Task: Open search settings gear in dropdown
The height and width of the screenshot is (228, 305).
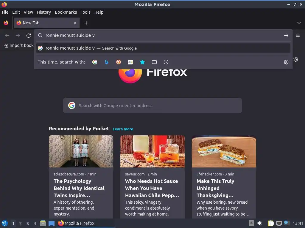Action: (286, 62)
